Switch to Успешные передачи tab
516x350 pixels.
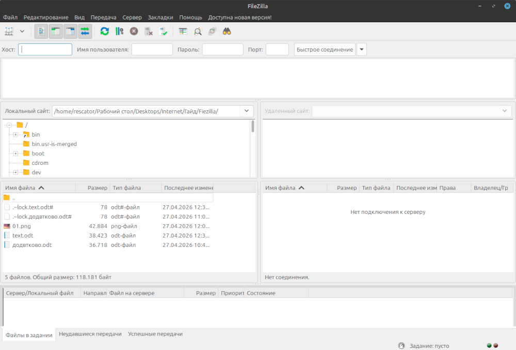click(155, 334)
